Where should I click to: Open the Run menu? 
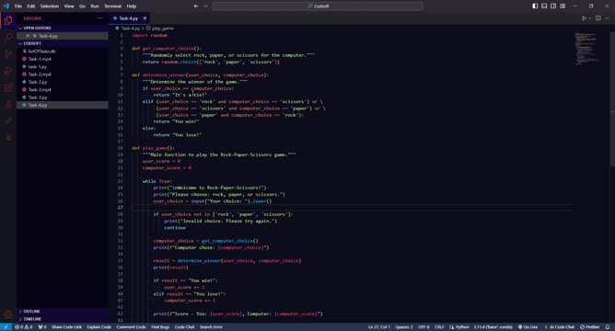click(95, 6)
